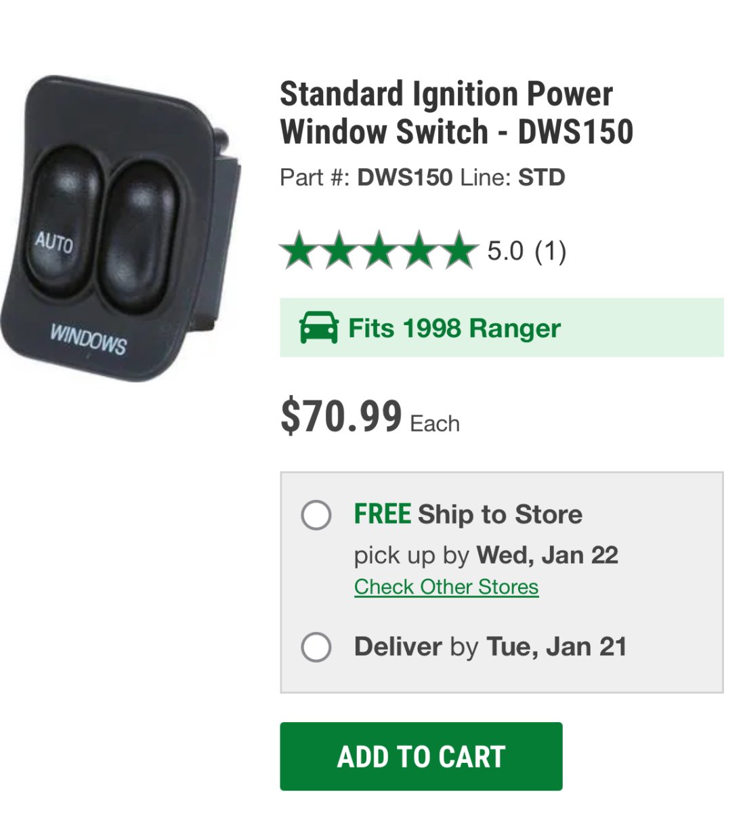Select the Deliver by Tue radio button
Viewport: 743px width, 813px height.
[316, 647]
